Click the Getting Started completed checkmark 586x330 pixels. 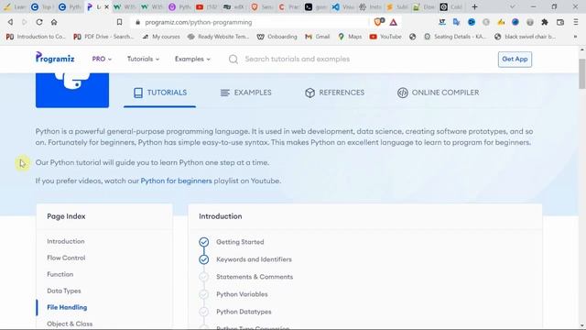coord(203,242)
